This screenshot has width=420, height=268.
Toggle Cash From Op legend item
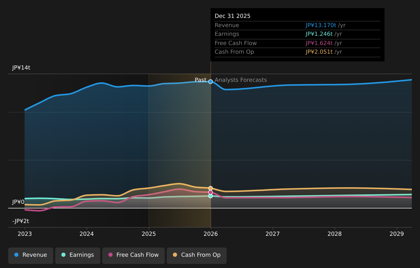point(196,255)
